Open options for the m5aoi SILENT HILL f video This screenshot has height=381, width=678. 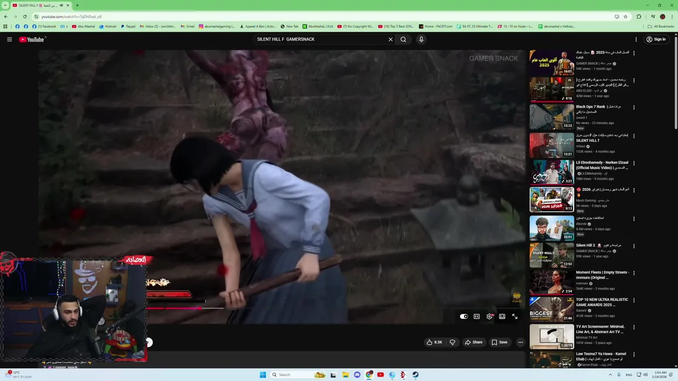point(634,135)
